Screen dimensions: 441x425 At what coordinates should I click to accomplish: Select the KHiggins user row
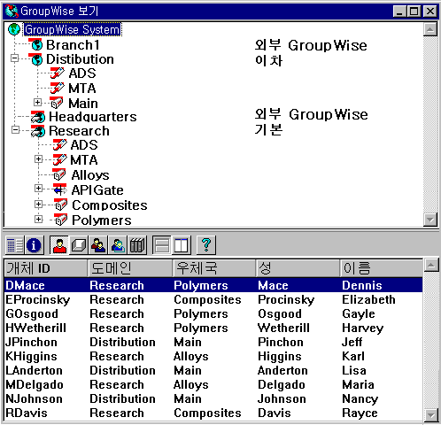[213, 356]
